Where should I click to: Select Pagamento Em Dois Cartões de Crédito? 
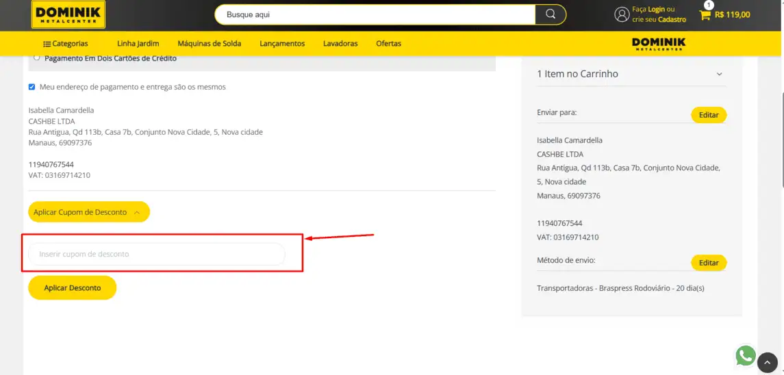[x=37, y=57]
